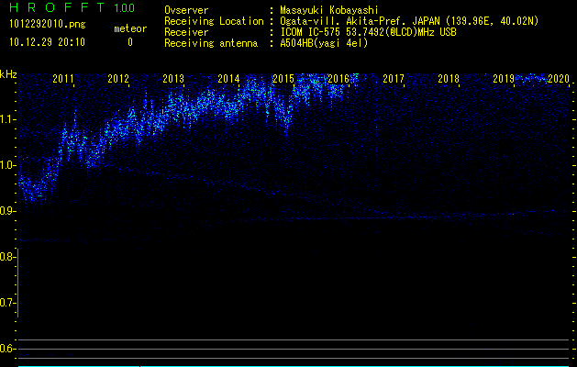
Task: Click the Ogata-vill. Akita-Pref. JAPAN location text
Action: 409,21
